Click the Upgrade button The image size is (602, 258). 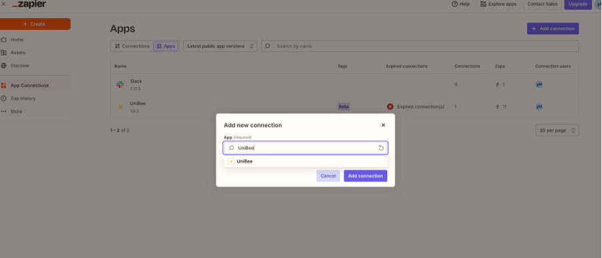click(x=578, y=4)
